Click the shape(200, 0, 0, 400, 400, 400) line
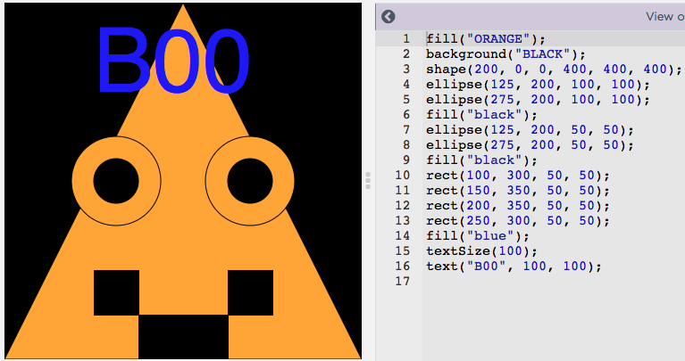The height and width of the screenshot is (361, 685). coord(554,70)
